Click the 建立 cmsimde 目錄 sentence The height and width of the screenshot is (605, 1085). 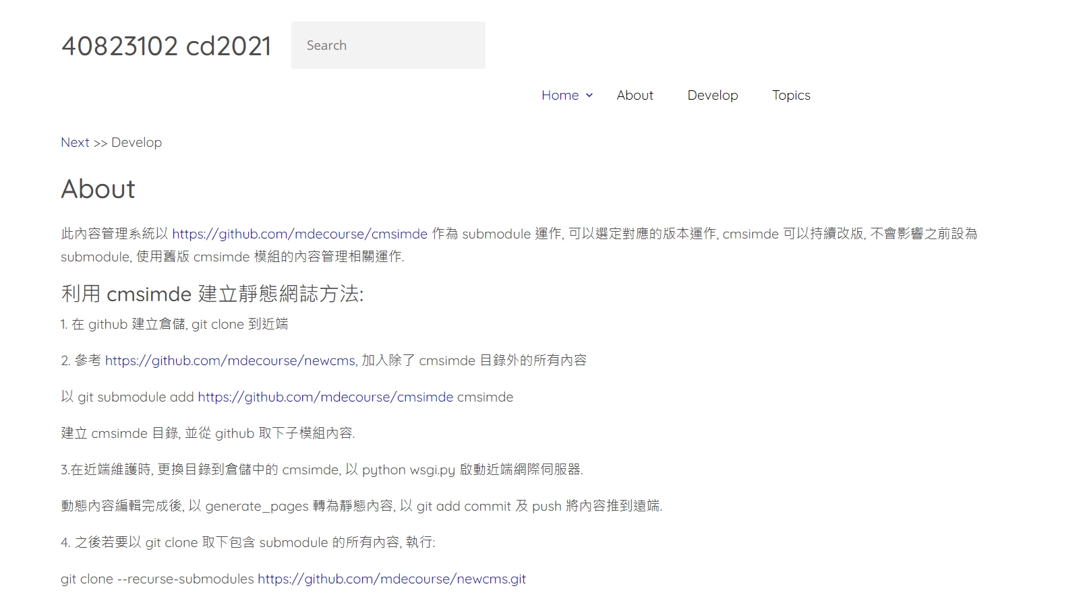208,433
